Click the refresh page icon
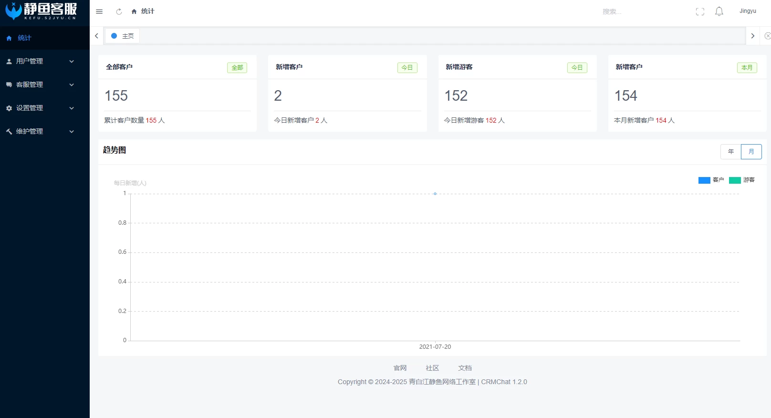771x418 pixels. (119, 11)
